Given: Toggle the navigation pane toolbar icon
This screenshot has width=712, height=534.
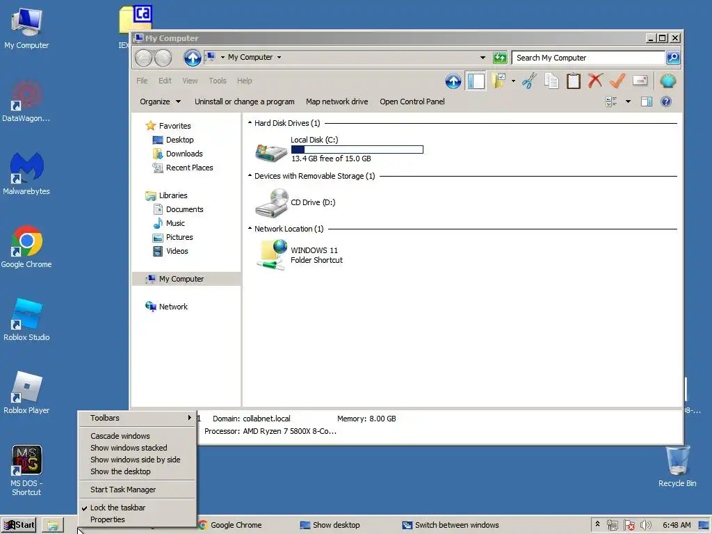Looking at the screenshot, I should click(476, 81).
